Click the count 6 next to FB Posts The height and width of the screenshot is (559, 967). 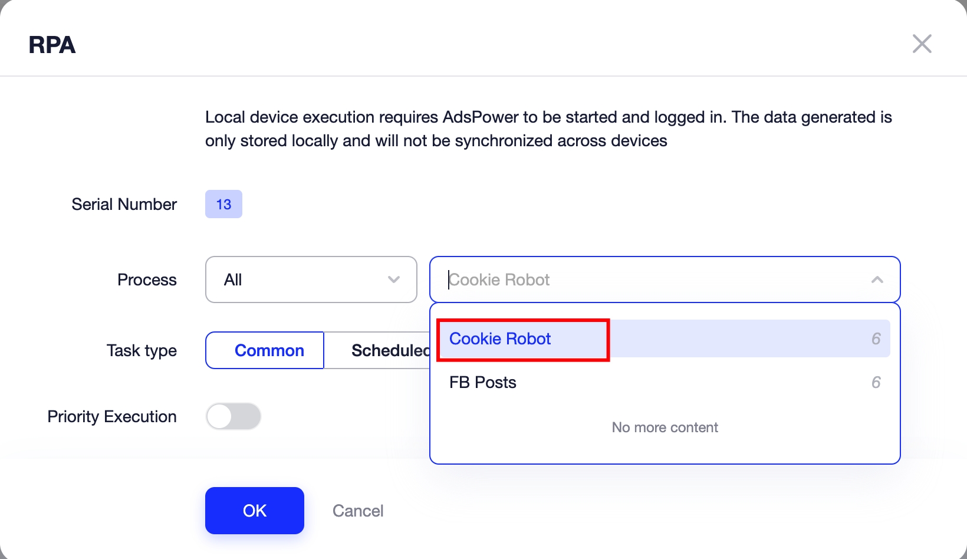876,382
